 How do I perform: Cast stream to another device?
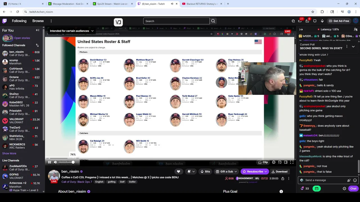coord(280,162)
